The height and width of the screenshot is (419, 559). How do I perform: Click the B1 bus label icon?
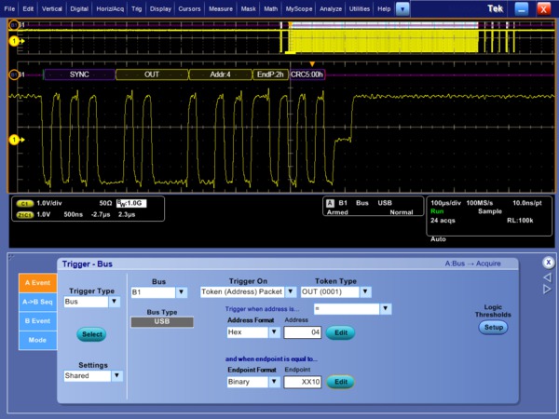pyautogui.click(x=16, y=74)
